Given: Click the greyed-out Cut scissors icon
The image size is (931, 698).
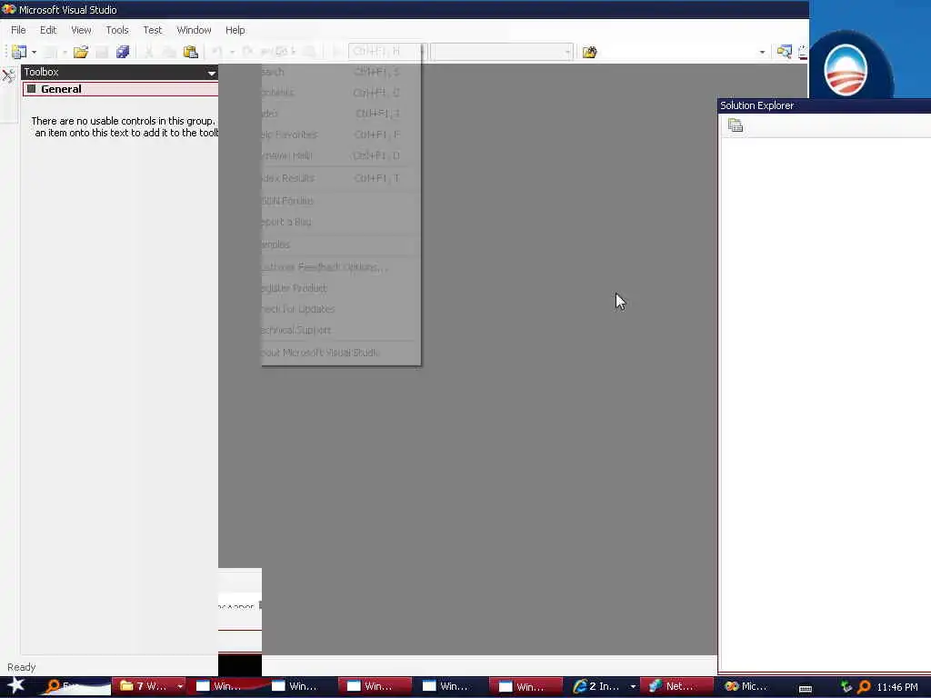Looking at the screenshot, I should pyautogui.click(x=149, y=52).
